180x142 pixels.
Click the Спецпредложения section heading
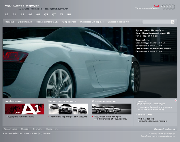(x=104, y=101)
